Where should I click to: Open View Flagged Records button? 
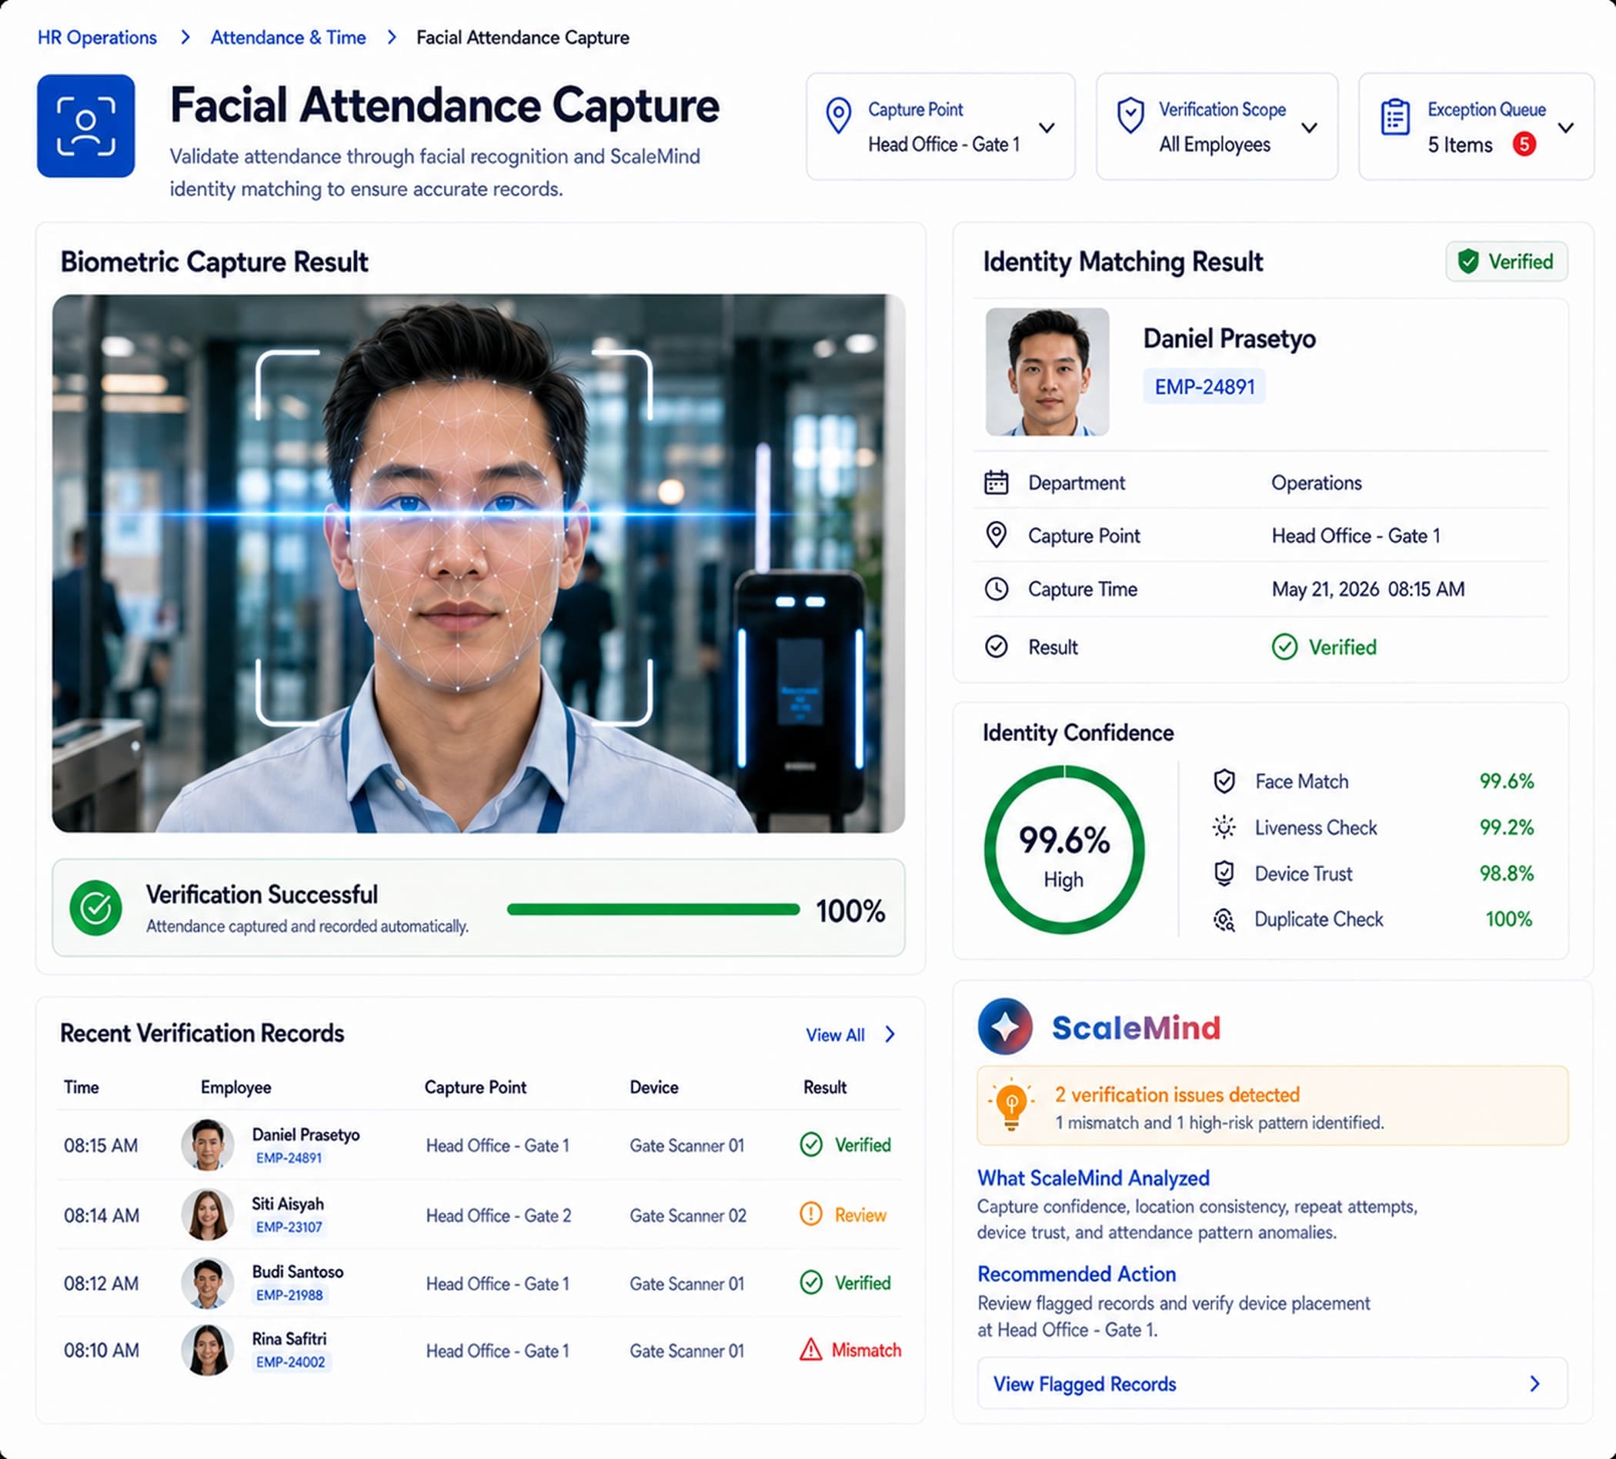1272,1384
